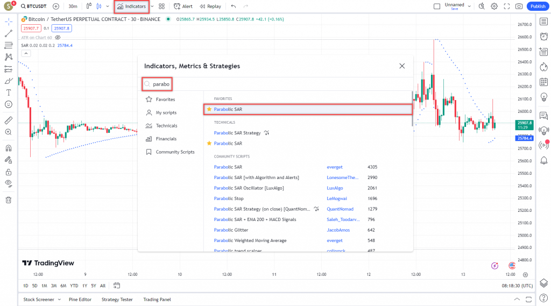Open the quick search icon

coord(482,6)
